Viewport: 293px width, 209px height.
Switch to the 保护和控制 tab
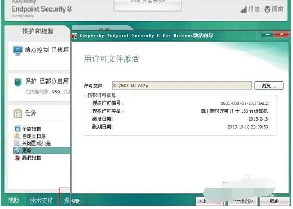pyautogui.click(x=38, y=31)
